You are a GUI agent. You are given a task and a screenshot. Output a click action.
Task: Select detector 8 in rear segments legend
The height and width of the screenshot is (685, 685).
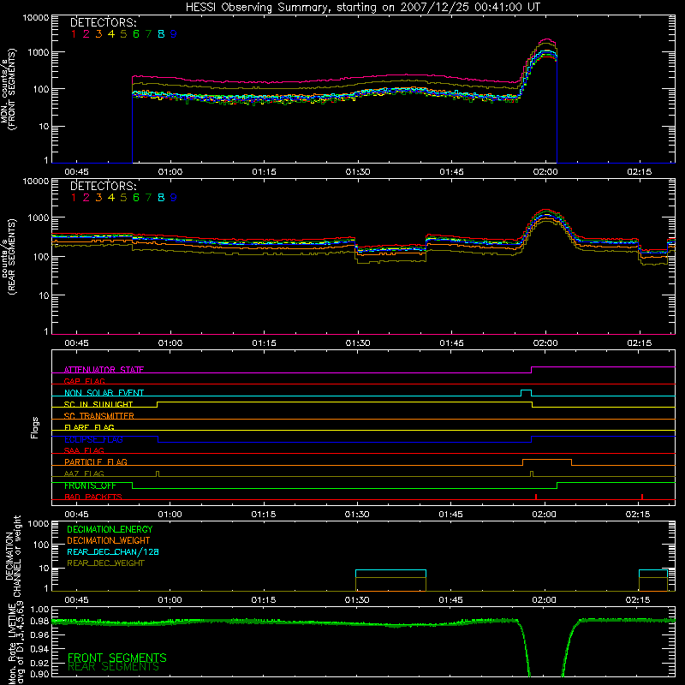point(161,198)
